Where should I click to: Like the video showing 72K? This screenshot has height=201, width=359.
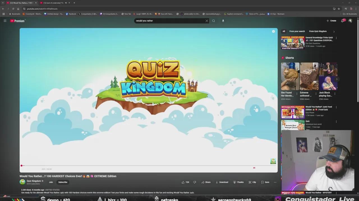click(185, 182)
